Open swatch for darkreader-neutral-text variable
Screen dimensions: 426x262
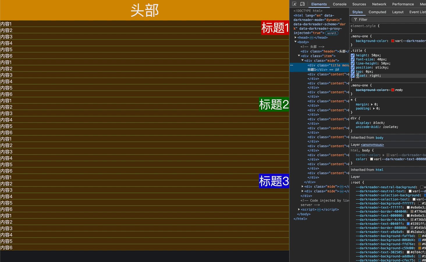[410, 191]
